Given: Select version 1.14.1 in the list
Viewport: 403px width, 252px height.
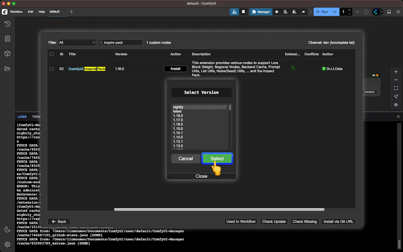Looking at the screenshot, I should (x=199, y=133).
